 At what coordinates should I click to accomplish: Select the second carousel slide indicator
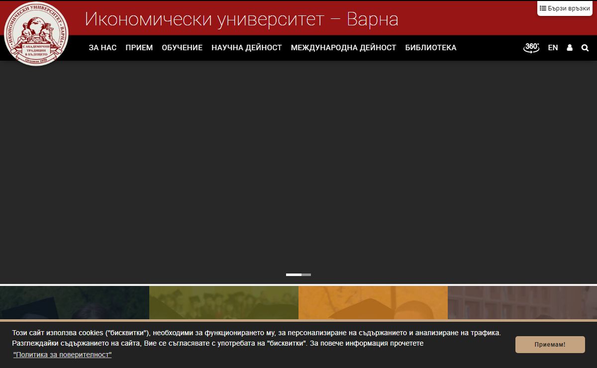click(x=306, y=275)
